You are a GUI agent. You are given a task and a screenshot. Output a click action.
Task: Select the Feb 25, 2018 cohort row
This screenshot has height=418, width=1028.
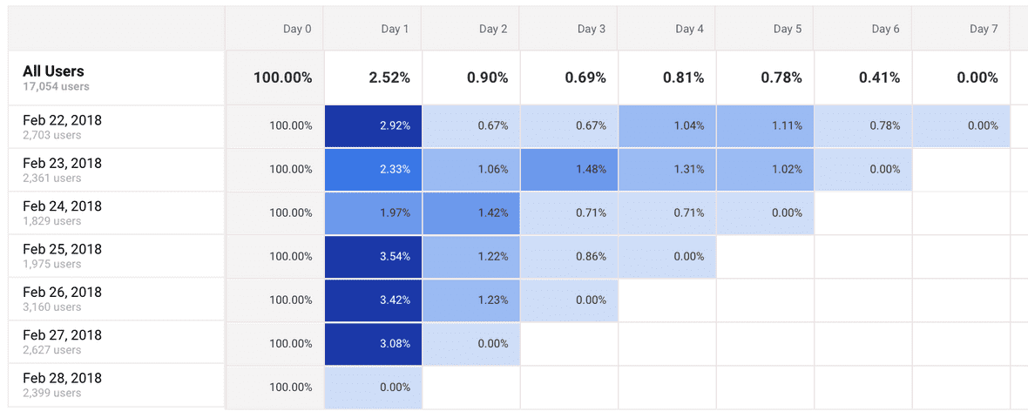point(62,256)
